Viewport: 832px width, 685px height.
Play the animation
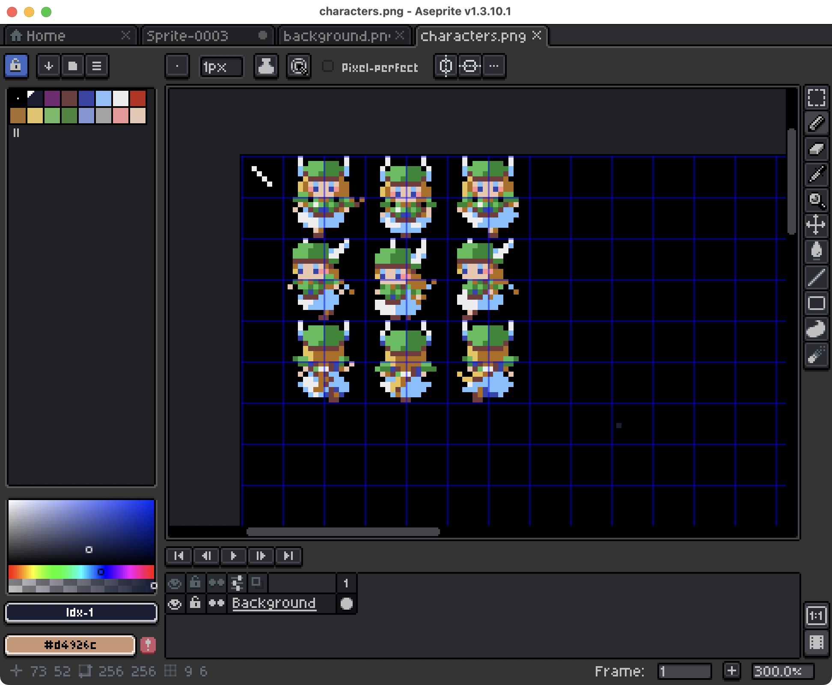click(x=233, y=556)
